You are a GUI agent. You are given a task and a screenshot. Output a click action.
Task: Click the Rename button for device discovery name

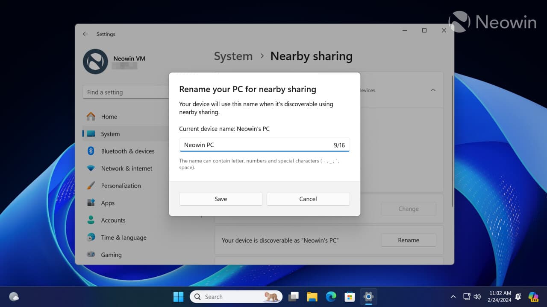[x=408, y=240]
